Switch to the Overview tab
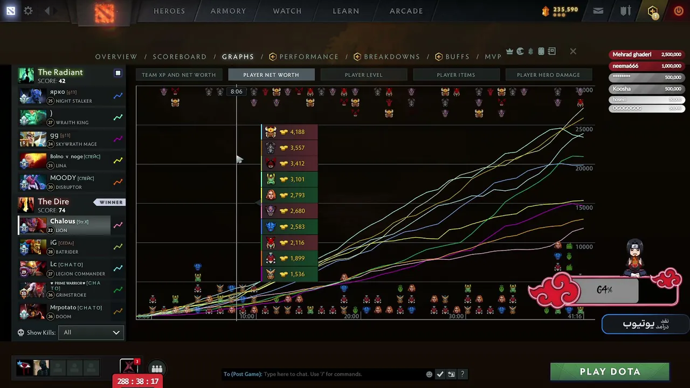This screenshot has height=388, width=690. click(x=116, y=57)
